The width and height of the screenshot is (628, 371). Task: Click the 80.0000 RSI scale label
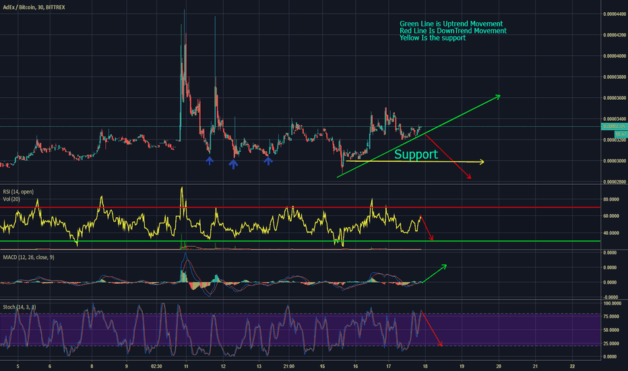[x=610, y=199]
